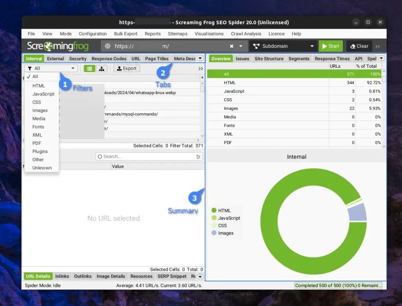
Task: Click the add column plus icon
Action: pos(202,77)
